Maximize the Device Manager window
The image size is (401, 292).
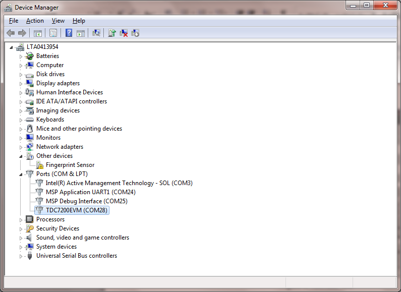367,6
